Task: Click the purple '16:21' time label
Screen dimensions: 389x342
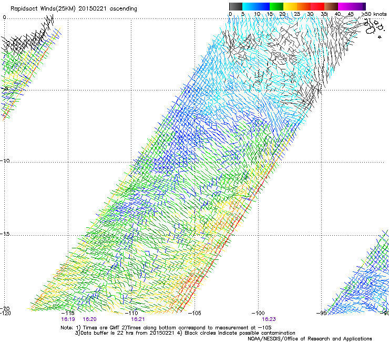Action: pos(138,319)
